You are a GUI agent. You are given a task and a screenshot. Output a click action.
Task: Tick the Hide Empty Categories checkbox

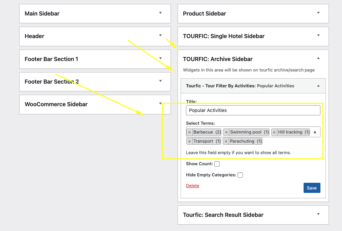click(x=240, y=175)
